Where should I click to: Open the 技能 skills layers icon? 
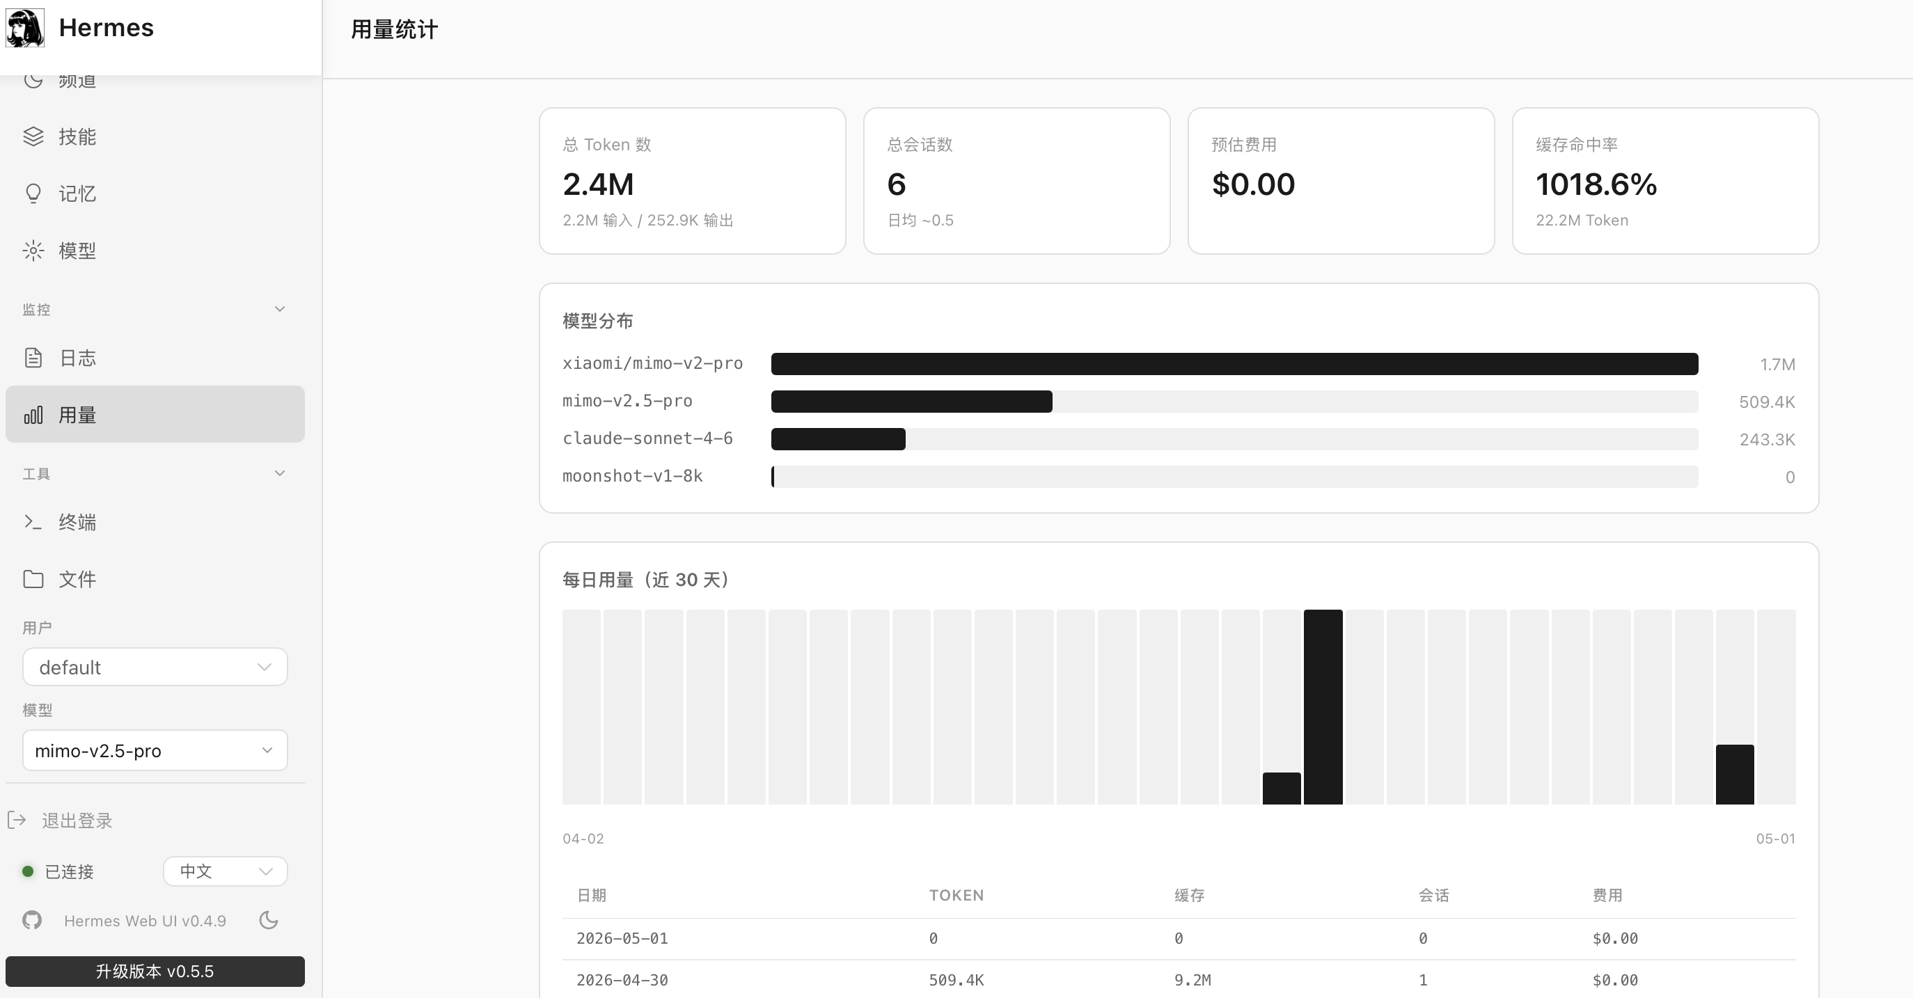33,136
